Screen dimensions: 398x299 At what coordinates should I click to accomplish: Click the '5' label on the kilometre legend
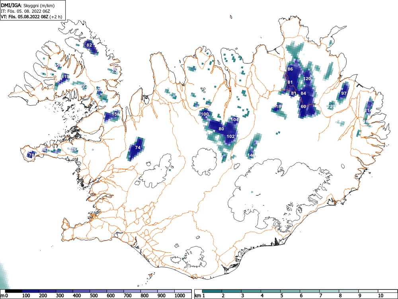coord(281,295)
